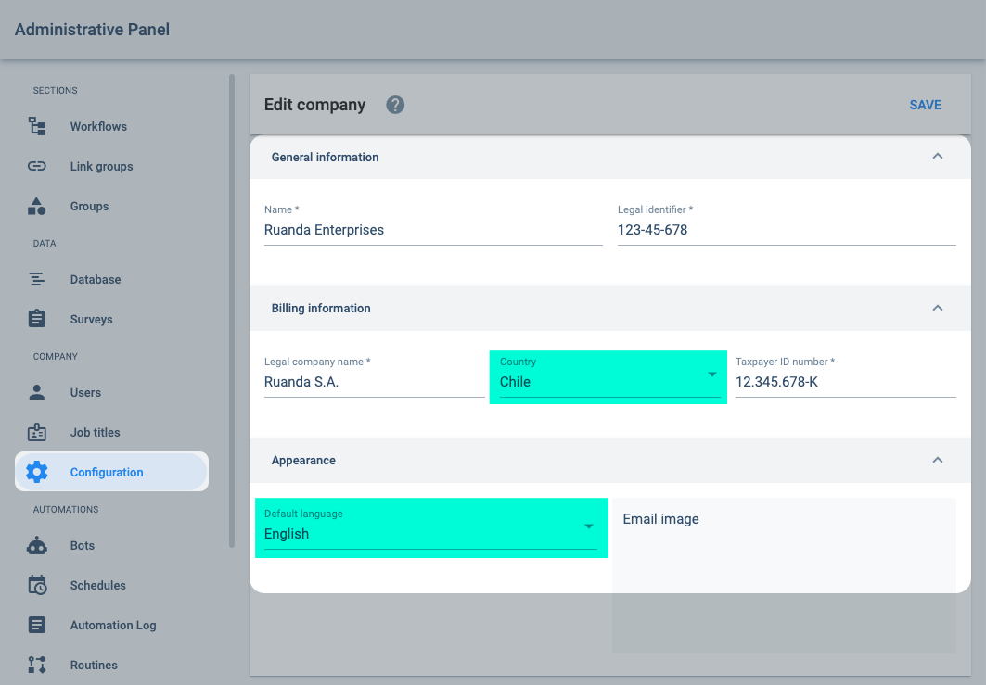This screenshot has height=685, width=986.
Task: Open the Workflows section icon
Action: (x=37, y=126)
